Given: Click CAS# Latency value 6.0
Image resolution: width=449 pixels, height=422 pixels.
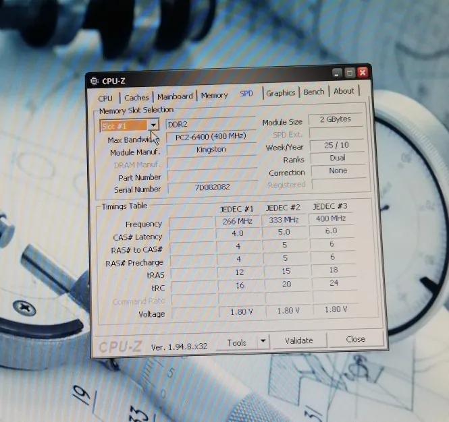Looking at the screenshot, I should pos(332,231).
